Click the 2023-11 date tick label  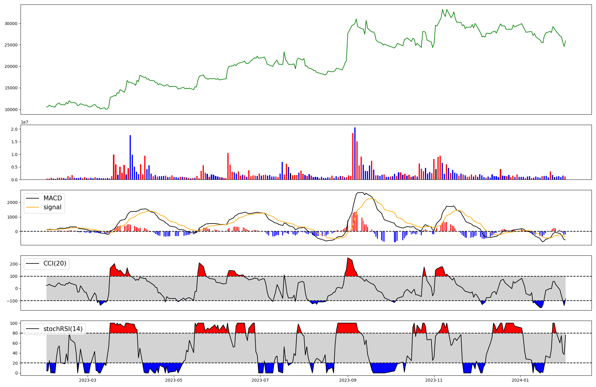coord(434,380)
